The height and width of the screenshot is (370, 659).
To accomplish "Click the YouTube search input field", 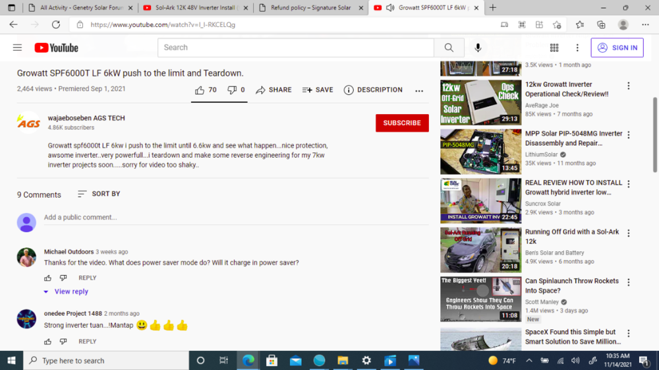I will [296, 47].
